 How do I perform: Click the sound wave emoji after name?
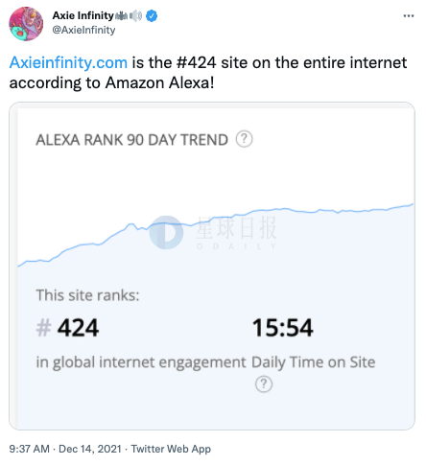point(121,15)
